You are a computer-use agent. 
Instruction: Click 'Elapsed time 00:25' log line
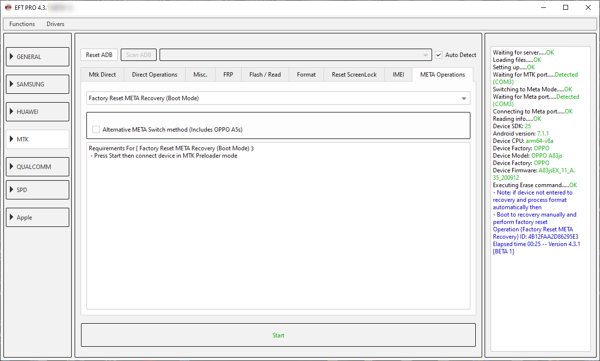coord(536,244)
